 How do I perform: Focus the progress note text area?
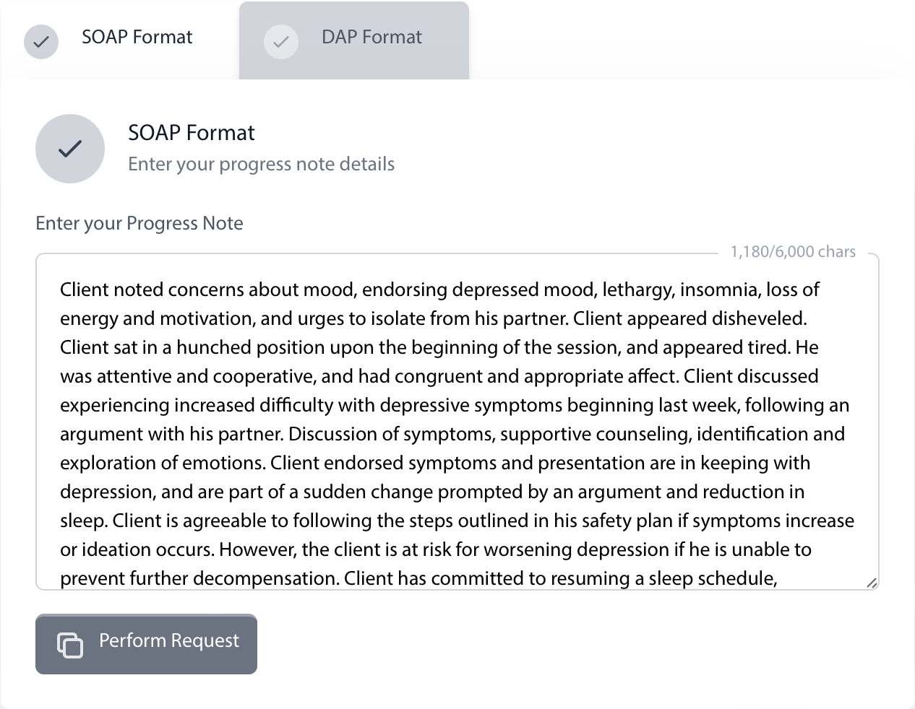[457, 422]
